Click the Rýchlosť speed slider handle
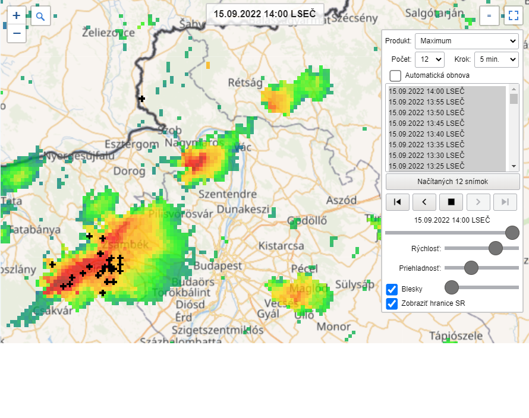 [x=496, y=248]
